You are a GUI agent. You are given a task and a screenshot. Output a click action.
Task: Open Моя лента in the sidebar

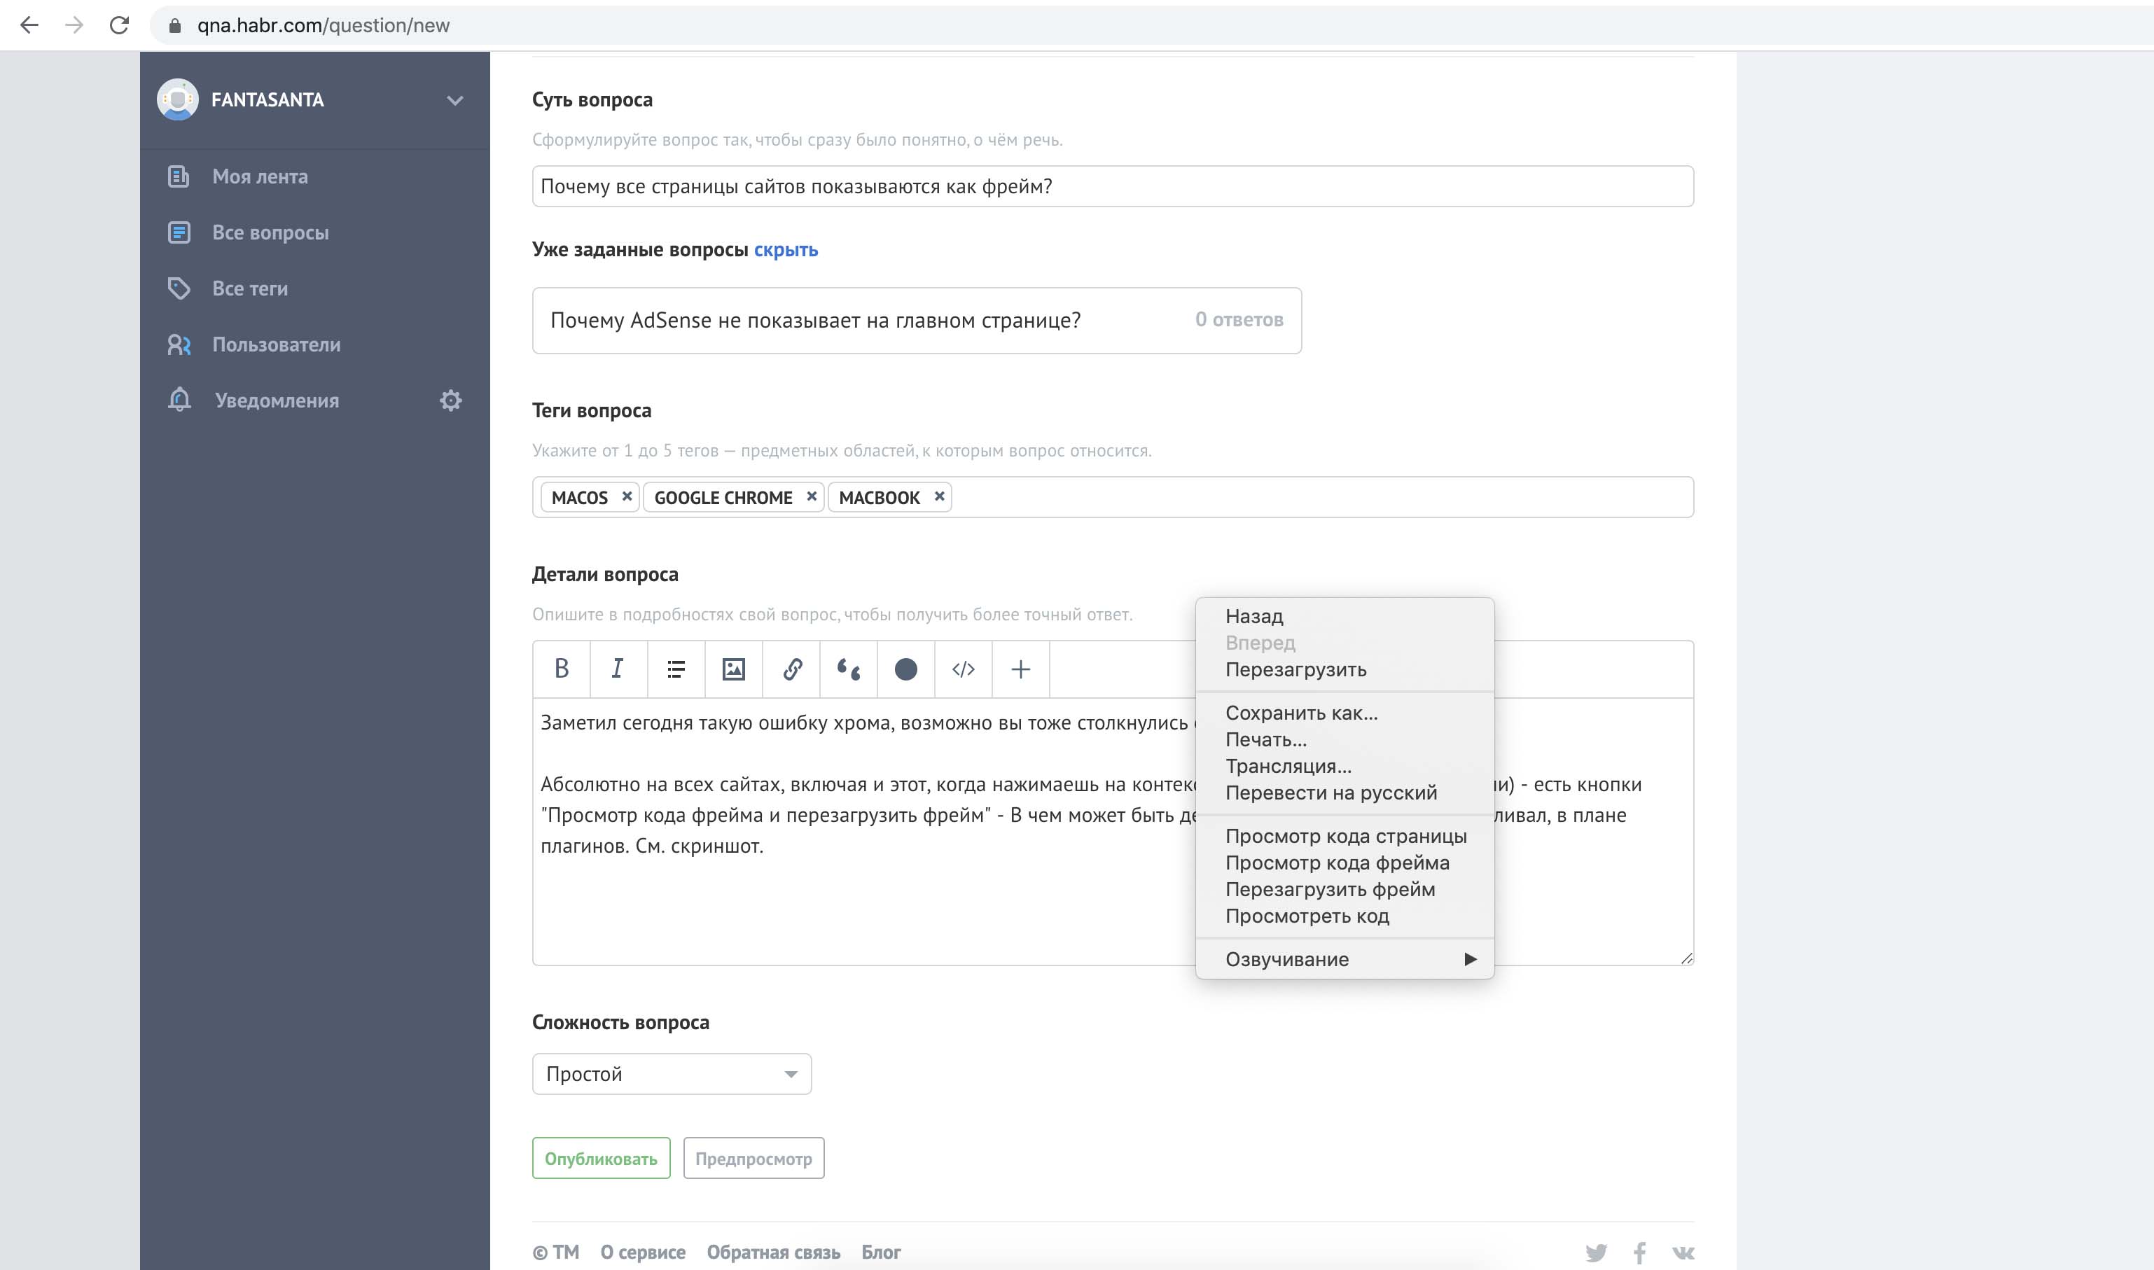pos(260,176)
